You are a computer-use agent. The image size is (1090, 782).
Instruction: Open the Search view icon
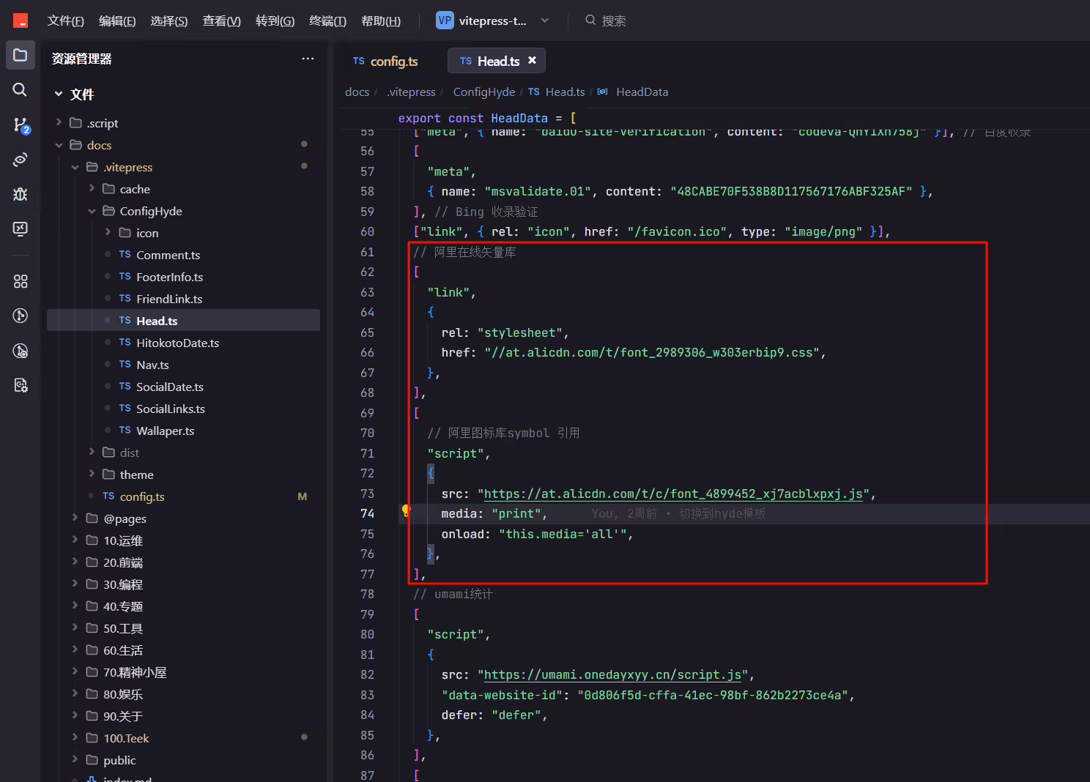[21, 89]
